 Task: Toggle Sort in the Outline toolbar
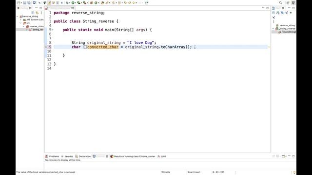tap(278, 13)
